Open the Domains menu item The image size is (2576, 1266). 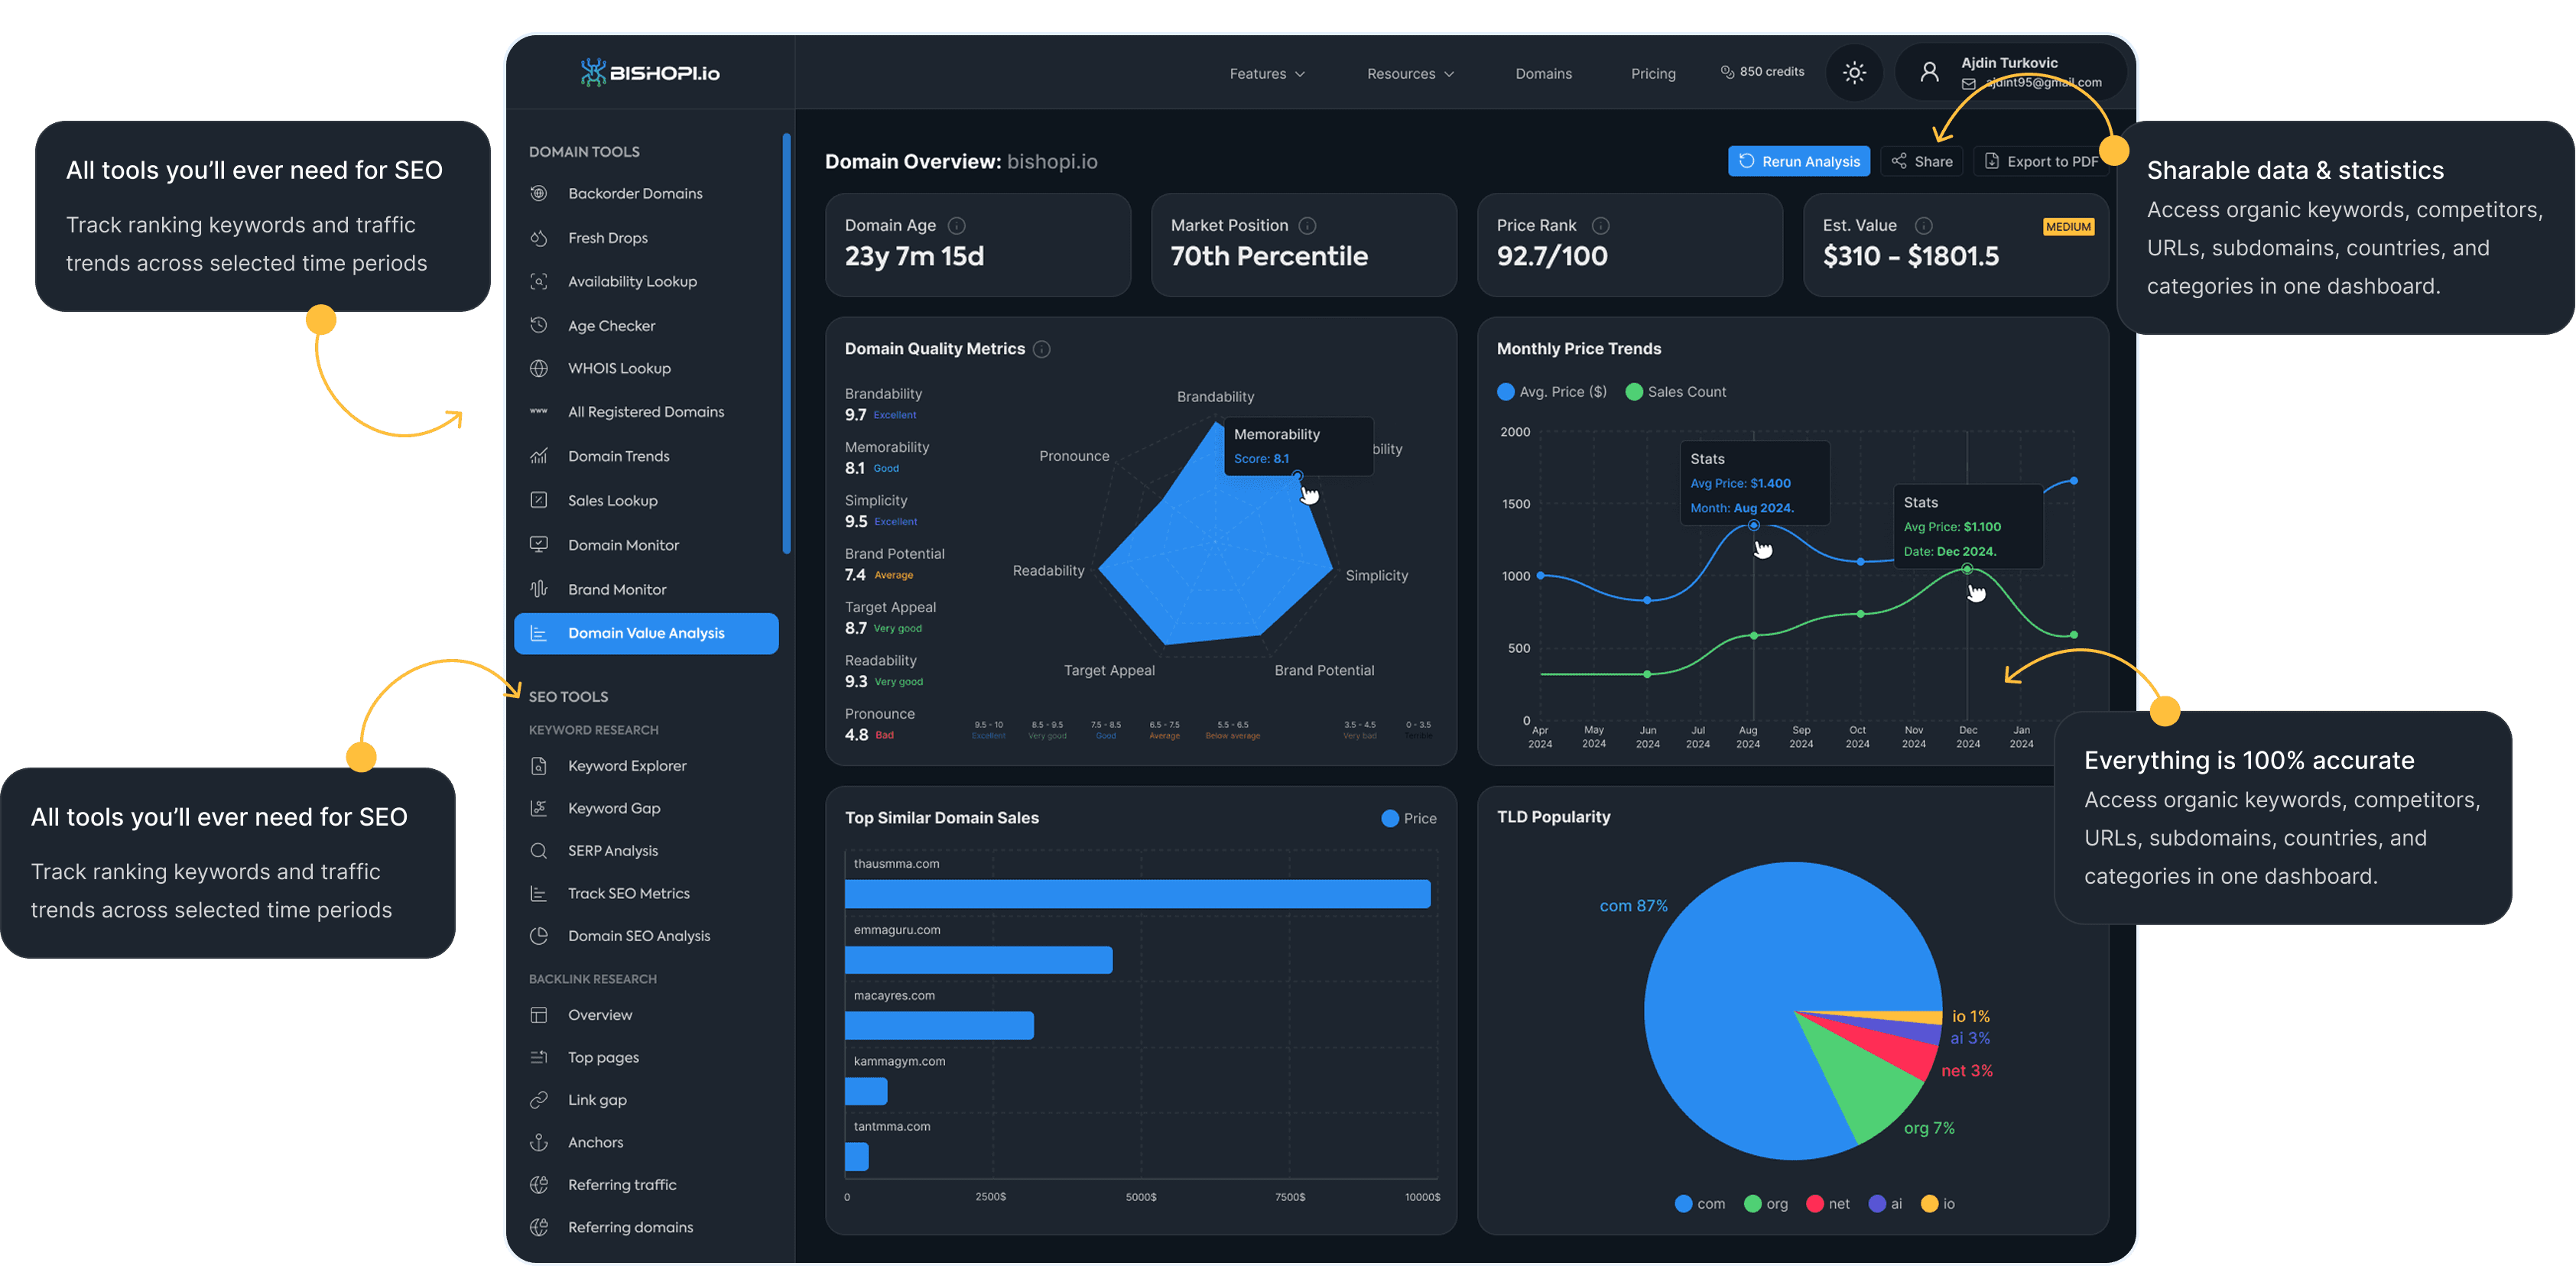pyautogui.click(x=1544, y=73)
